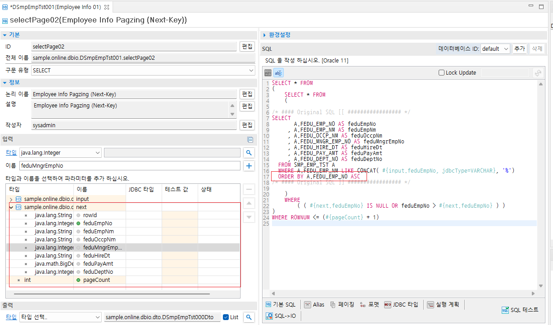Enable the Lock Update checkbox
The image size is (553, 325).
(x=442, y=73)
